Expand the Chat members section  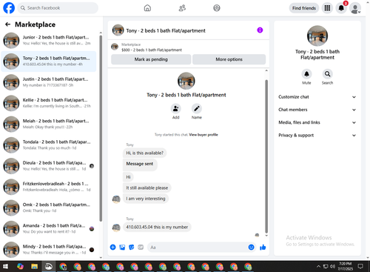pyautogui.click(x=317, y=110)
